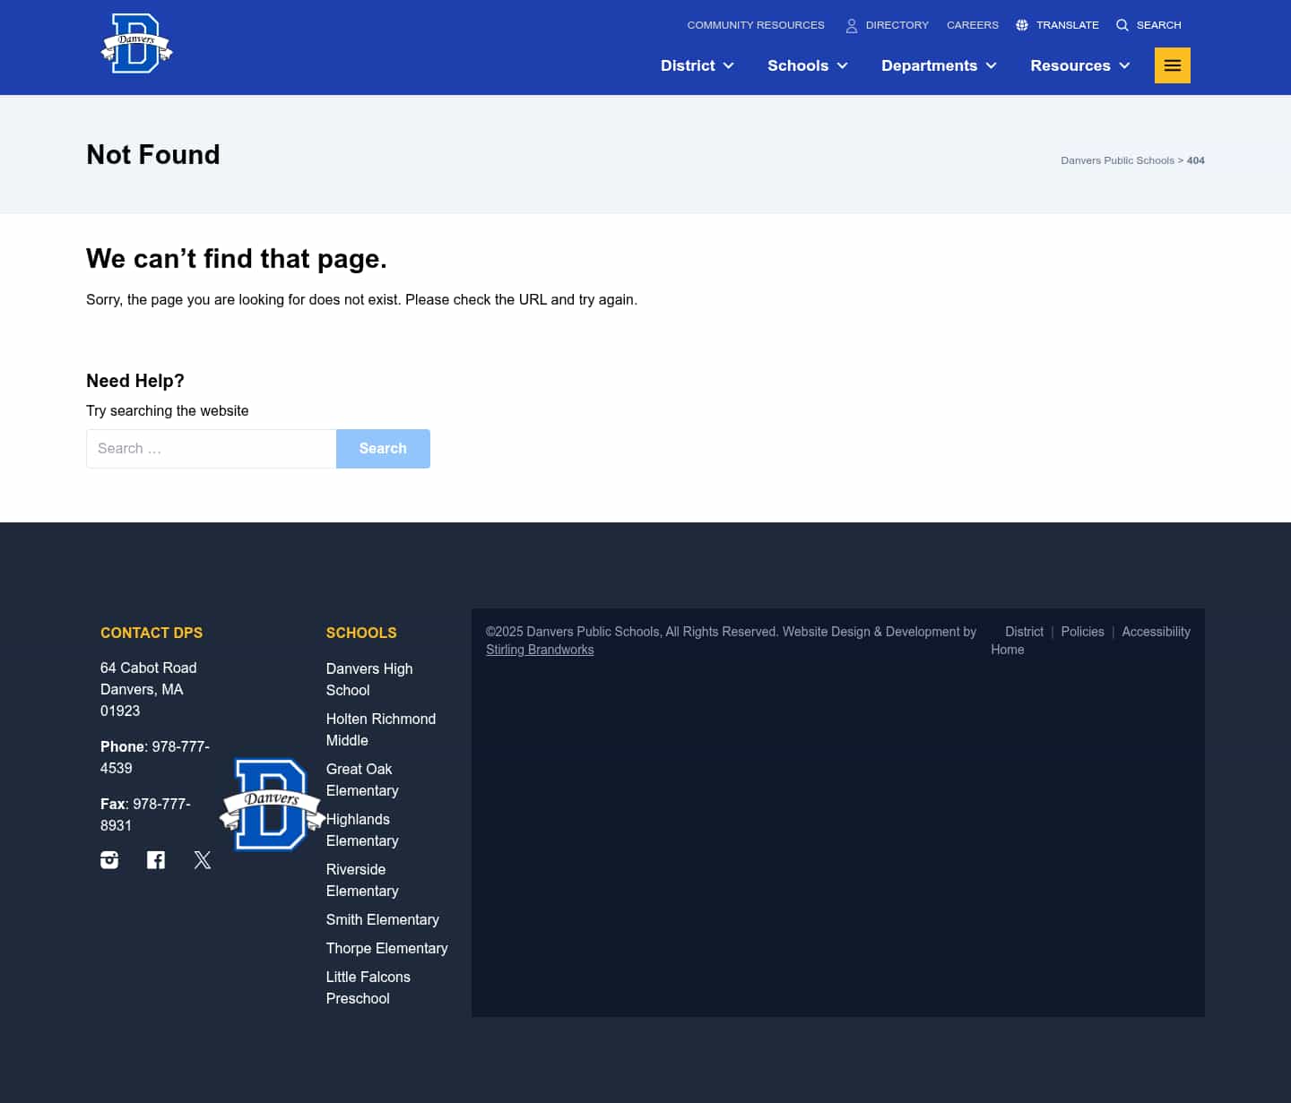Open the hamburger menu
The width and height of the screenshot is (1291, 1103).
click(x=1172, y=65)
